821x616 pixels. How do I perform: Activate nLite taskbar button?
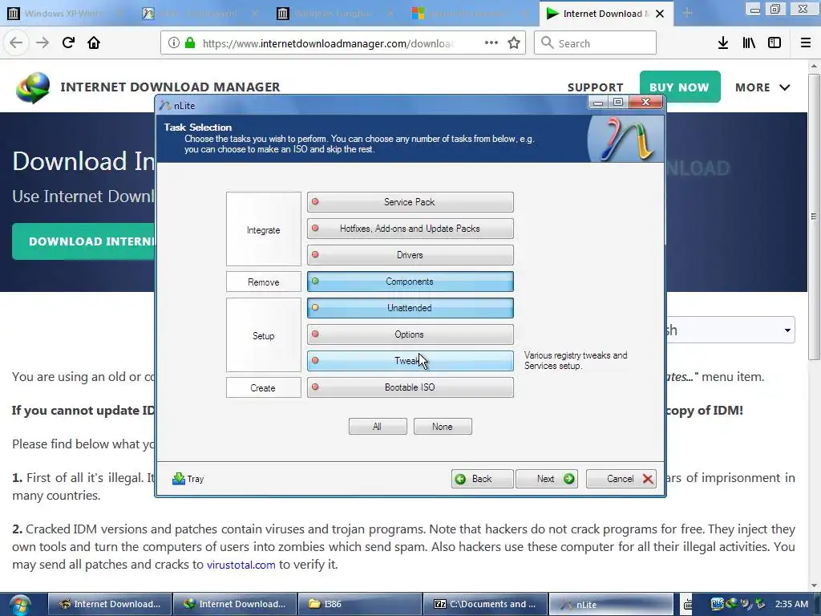(x=610, y=604)
